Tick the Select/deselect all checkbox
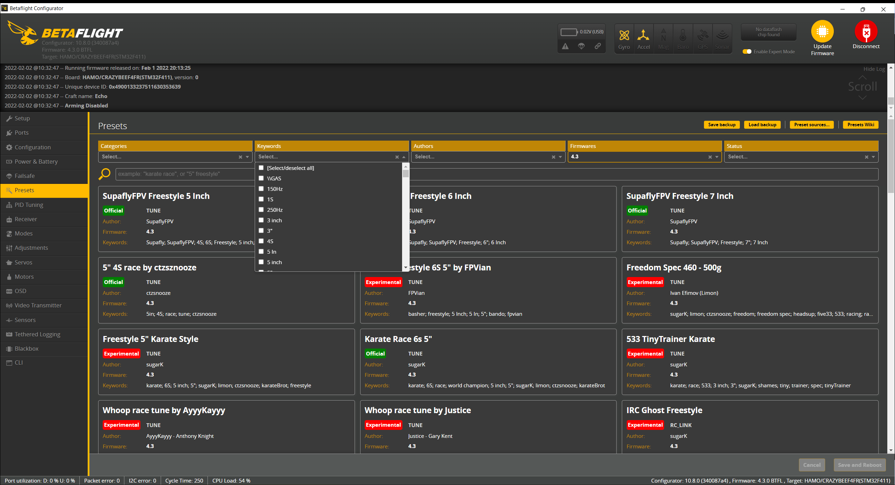This screenshot has height=485, width=895. (x=261, y=168)
